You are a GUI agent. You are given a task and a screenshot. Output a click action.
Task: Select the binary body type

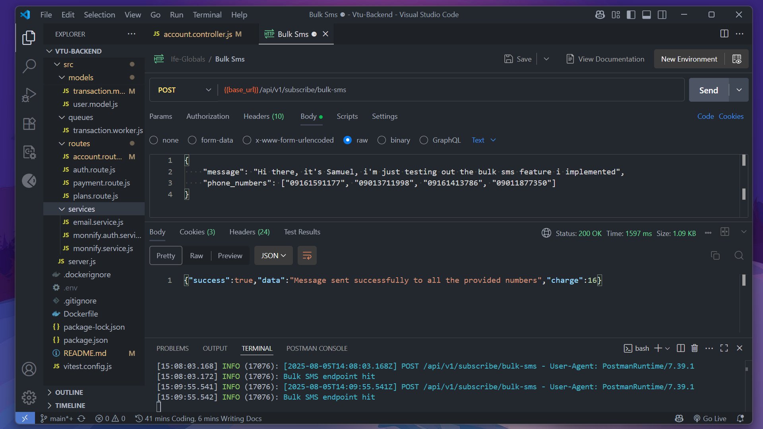click(x=381, y=140)
